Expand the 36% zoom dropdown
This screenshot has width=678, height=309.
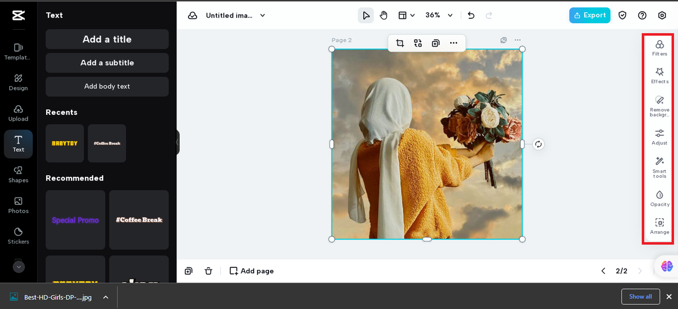point(439,15)
